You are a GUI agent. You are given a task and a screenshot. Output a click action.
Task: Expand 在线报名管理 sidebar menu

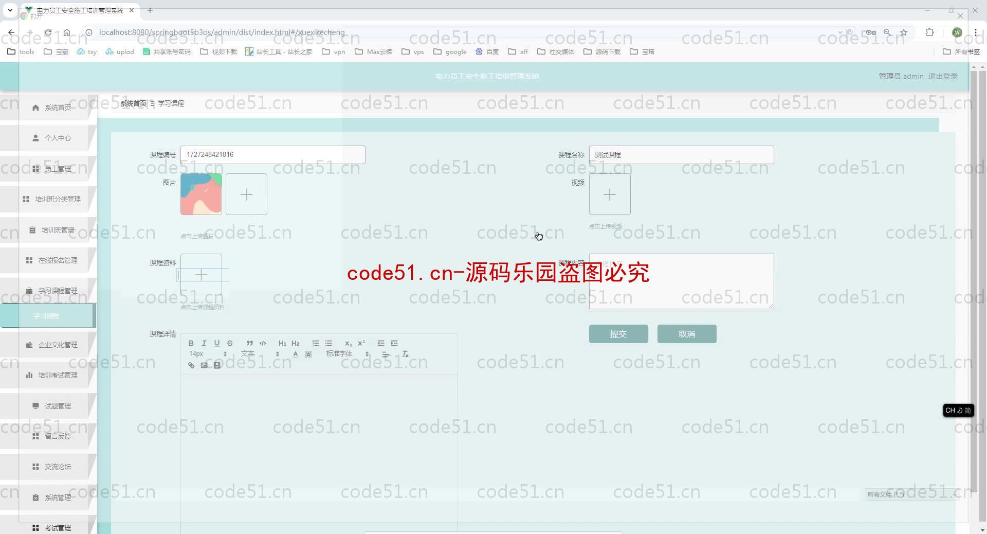point(49,260)
